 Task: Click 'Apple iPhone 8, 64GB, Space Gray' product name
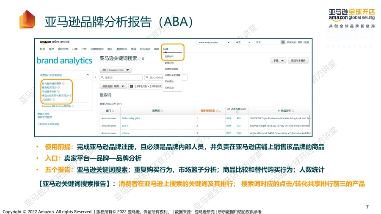(269, 133)
